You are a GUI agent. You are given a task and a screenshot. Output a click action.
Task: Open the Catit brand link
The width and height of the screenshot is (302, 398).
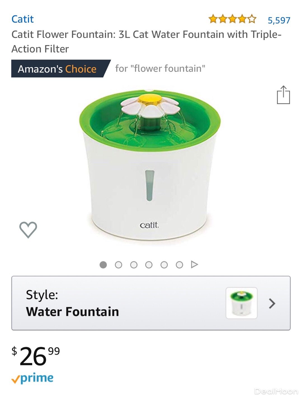pyautogui.click(x=22, y=19)
